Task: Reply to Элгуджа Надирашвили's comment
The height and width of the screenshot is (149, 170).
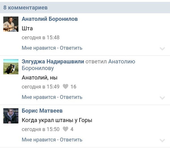Action: tap(71, 97)
